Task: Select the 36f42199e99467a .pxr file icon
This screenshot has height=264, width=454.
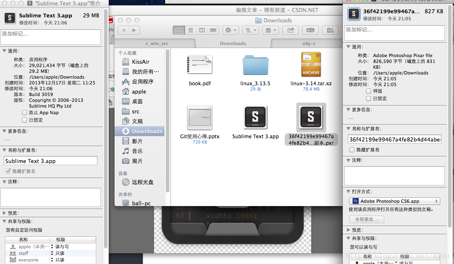Action: (x=311, y=117)
